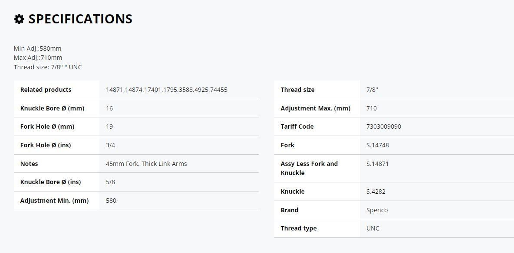Click the Thread size 7/8" UNC summary line
This screenshot has height=253, width=514.
(x=47, y=67)
